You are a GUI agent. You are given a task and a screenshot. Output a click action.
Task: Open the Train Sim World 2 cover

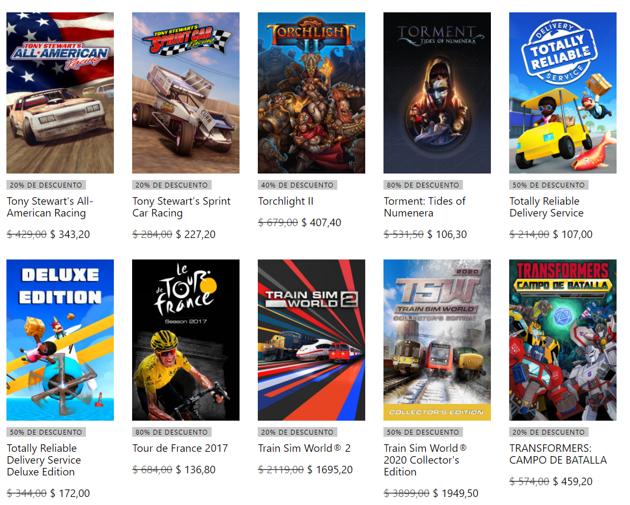coord(312,340)
